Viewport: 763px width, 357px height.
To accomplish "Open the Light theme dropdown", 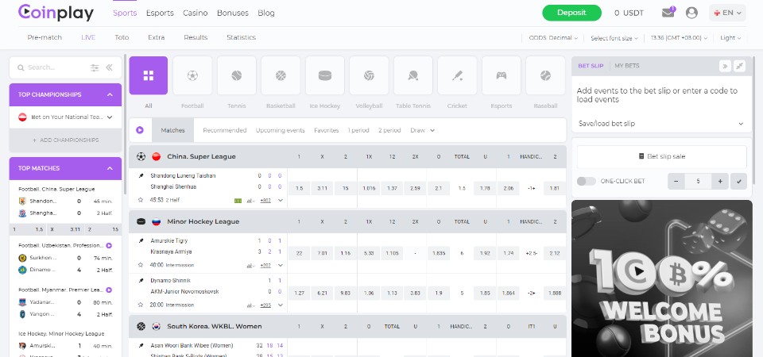I will click(x=730, y=38).
